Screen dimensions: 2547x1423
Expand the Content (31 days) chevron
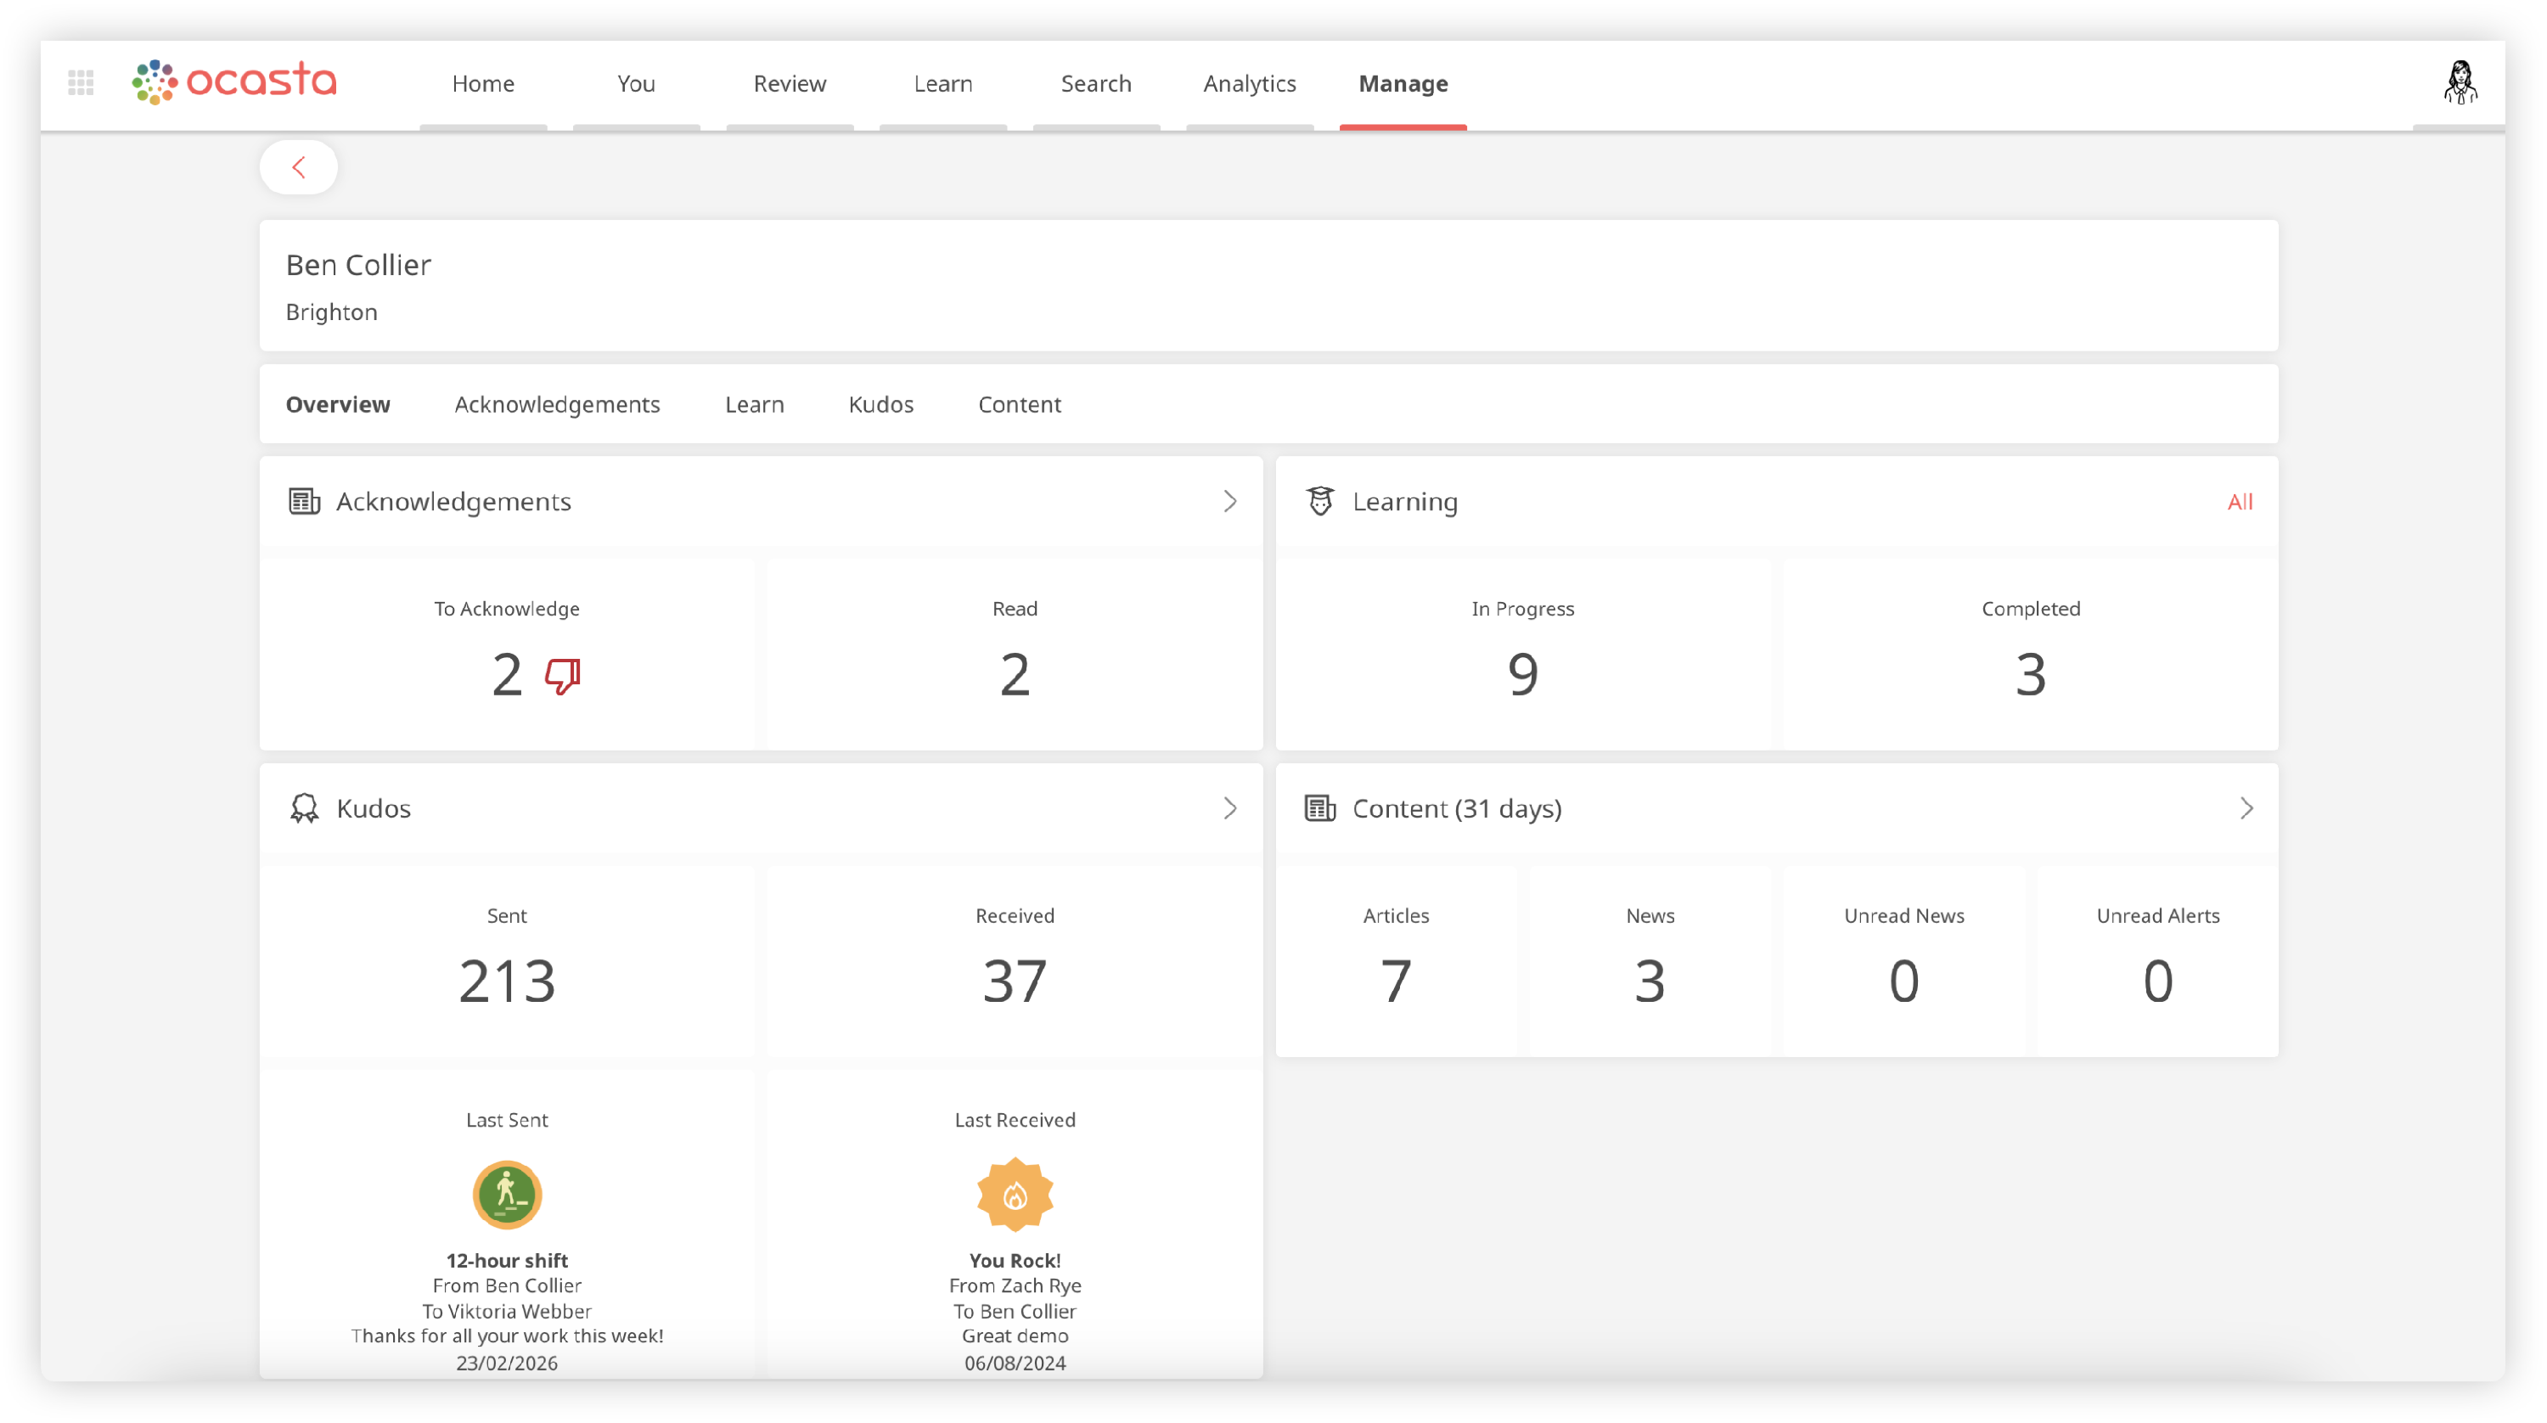click(x=2246, y=809)
